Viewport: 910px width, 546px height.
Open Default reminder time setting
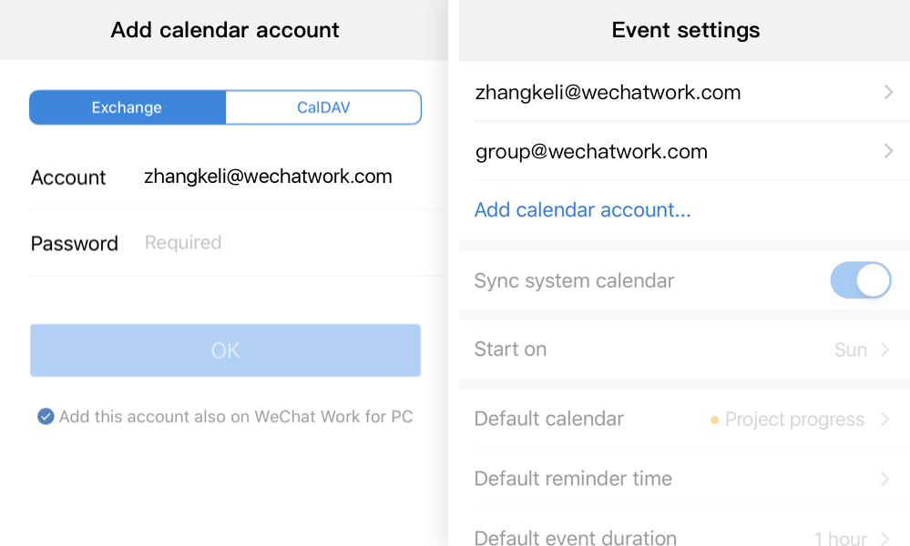(x=573, y=479)
